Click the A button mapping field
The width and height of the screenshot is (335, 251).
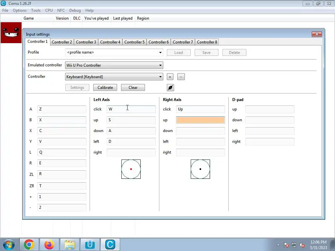(x=62, y=109)
